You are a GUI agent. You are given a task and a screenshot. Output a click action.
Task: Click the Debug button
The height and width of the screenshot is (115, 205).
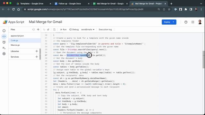click(74, 30)
